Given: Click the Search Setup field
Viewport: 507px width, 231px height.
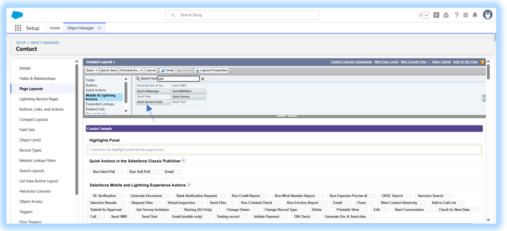Looking at the screenshot, I should (x=242, y=15).
